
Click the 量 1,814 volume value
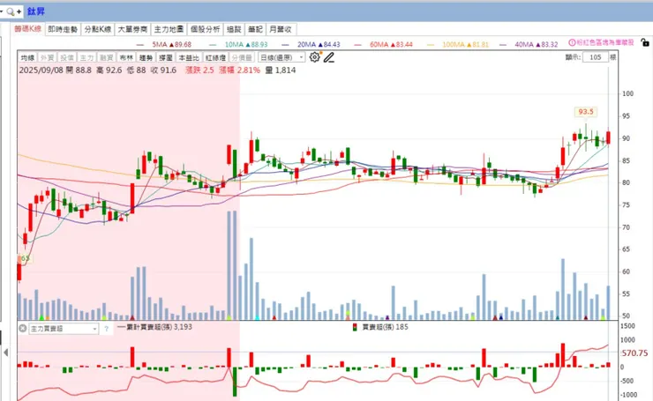[x=281, y=70]
